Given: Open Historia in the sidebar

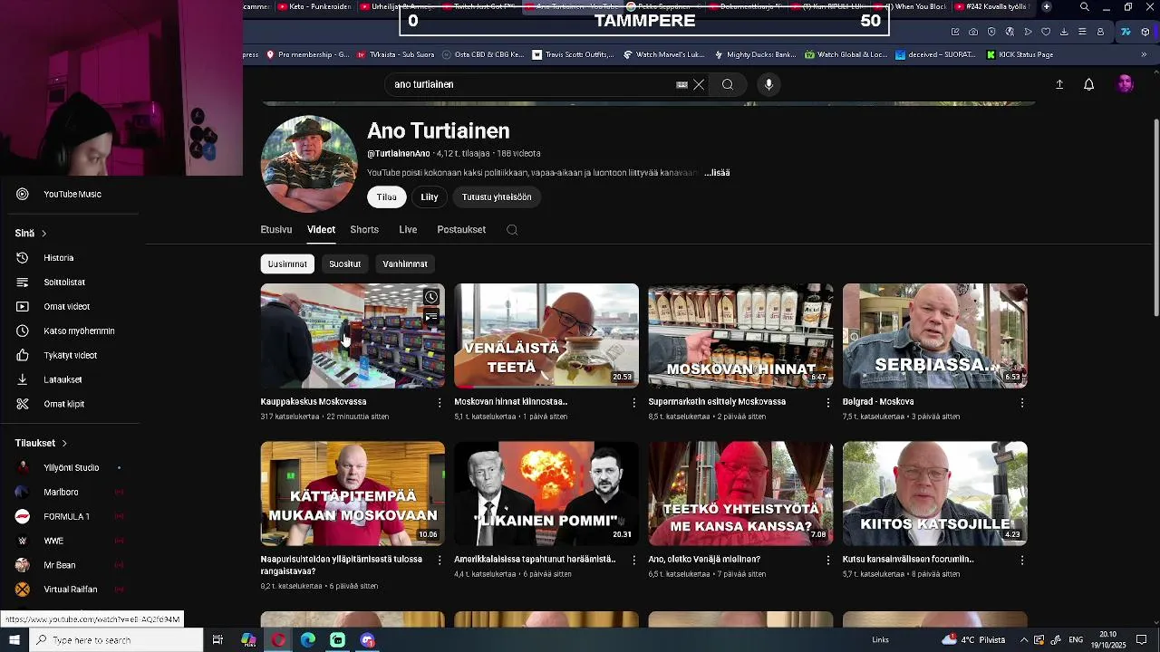Looking at the screenshot, I should 59,258.
